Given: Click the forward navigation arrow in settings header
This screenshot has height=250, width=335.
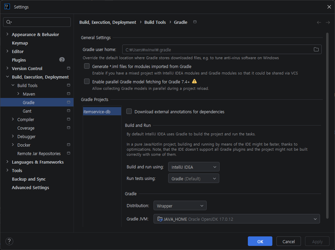Looking at the screenshot, I should pyautogui.click(x=328, y=22).
